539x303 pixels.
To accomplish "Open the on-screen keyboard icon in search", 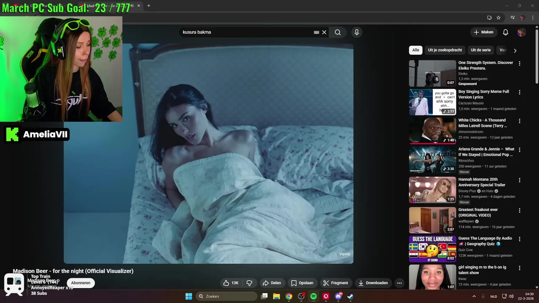I will 317,32.
